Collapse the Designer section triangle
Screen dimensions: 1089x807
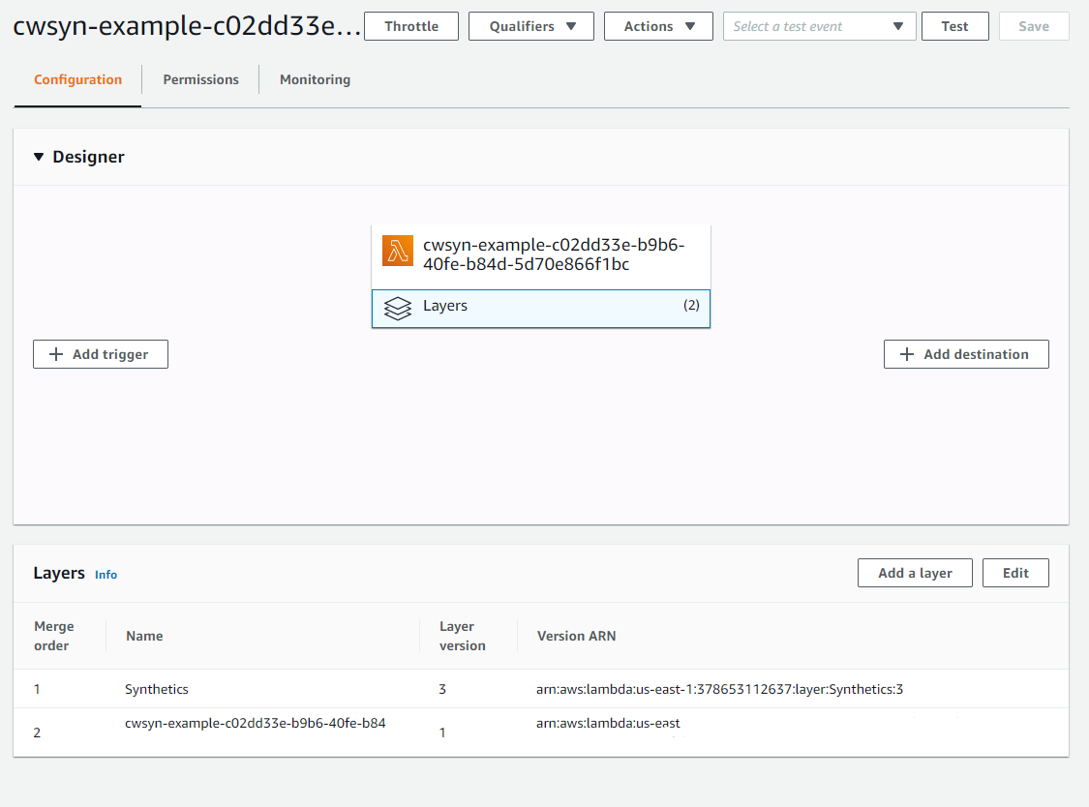pos(39,157)
